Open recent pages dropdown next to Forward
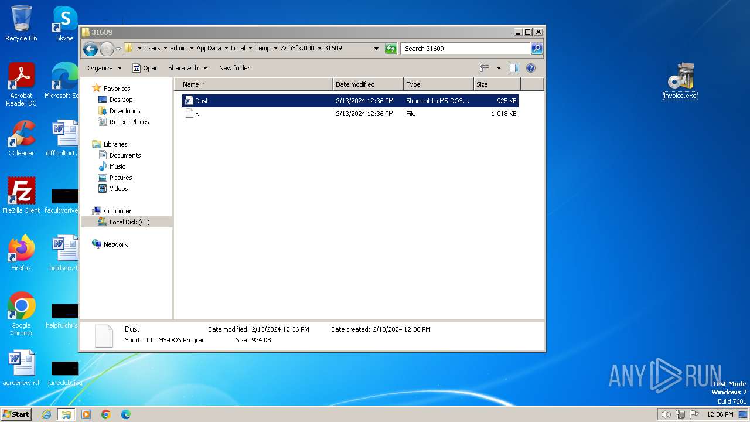The image size is (750, 422). (x=118, y=49)
